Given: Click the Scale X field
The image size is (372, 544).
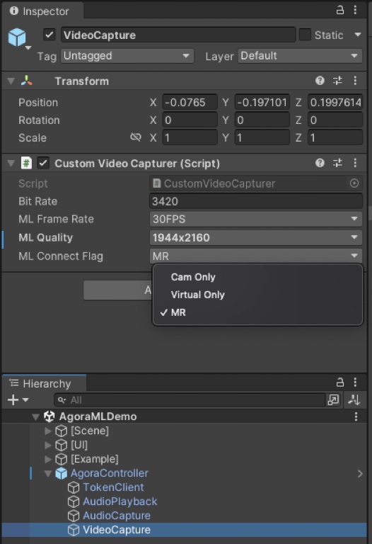Looking at the screenshot, I should click(190, 137).
